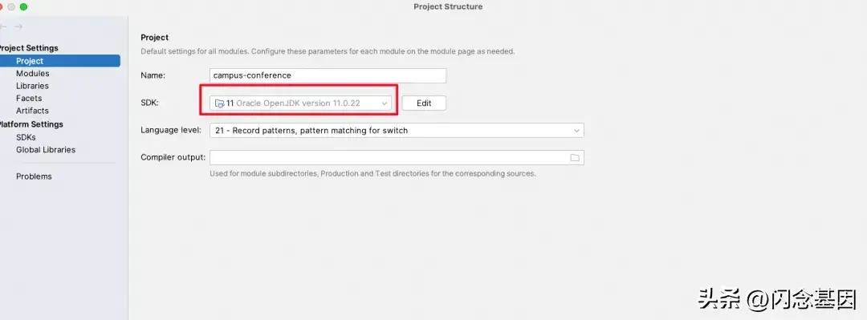Select Facets in the sidebar
The height and width of the screenshot is (320, 867).
(x=29, y=99)
